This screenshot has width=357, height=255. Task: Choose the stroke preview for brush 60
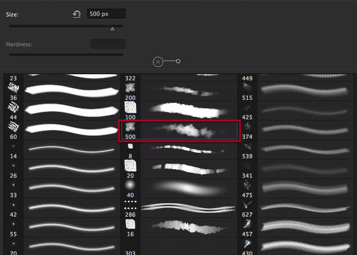pos(72,130)
